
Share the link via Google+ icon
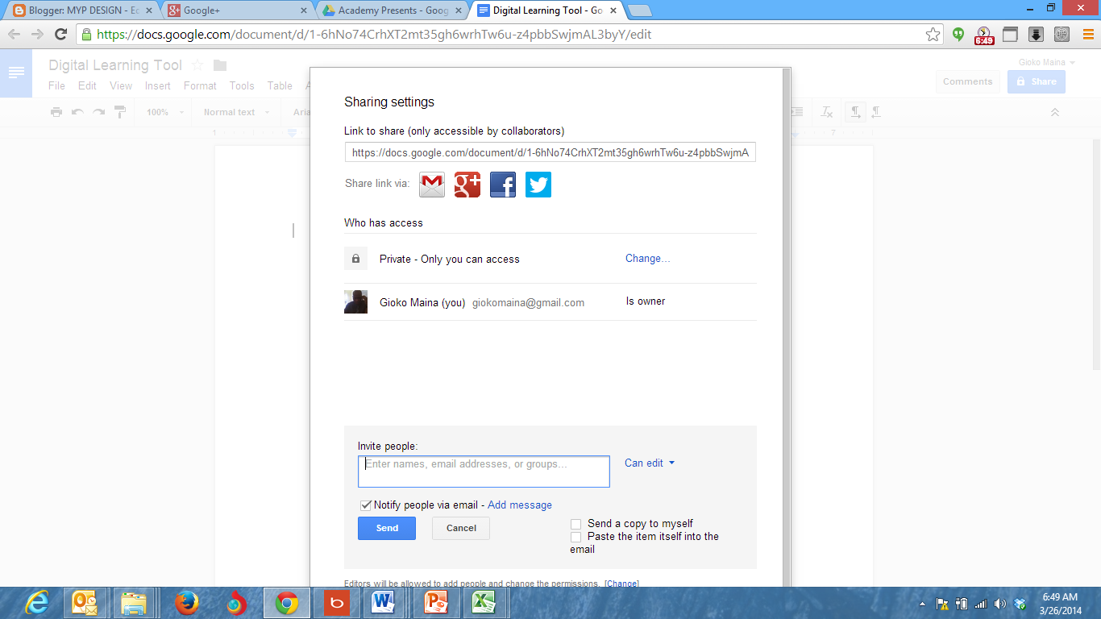click(467, 185)
